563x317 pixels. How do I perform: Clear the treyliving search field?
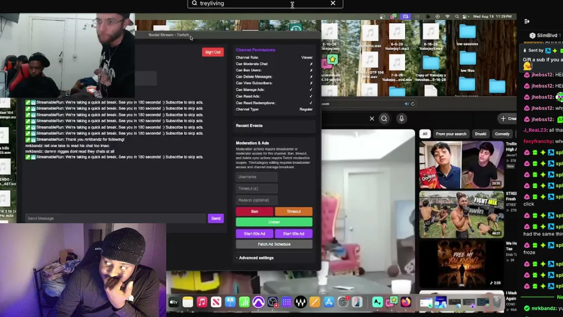(333, 4)
